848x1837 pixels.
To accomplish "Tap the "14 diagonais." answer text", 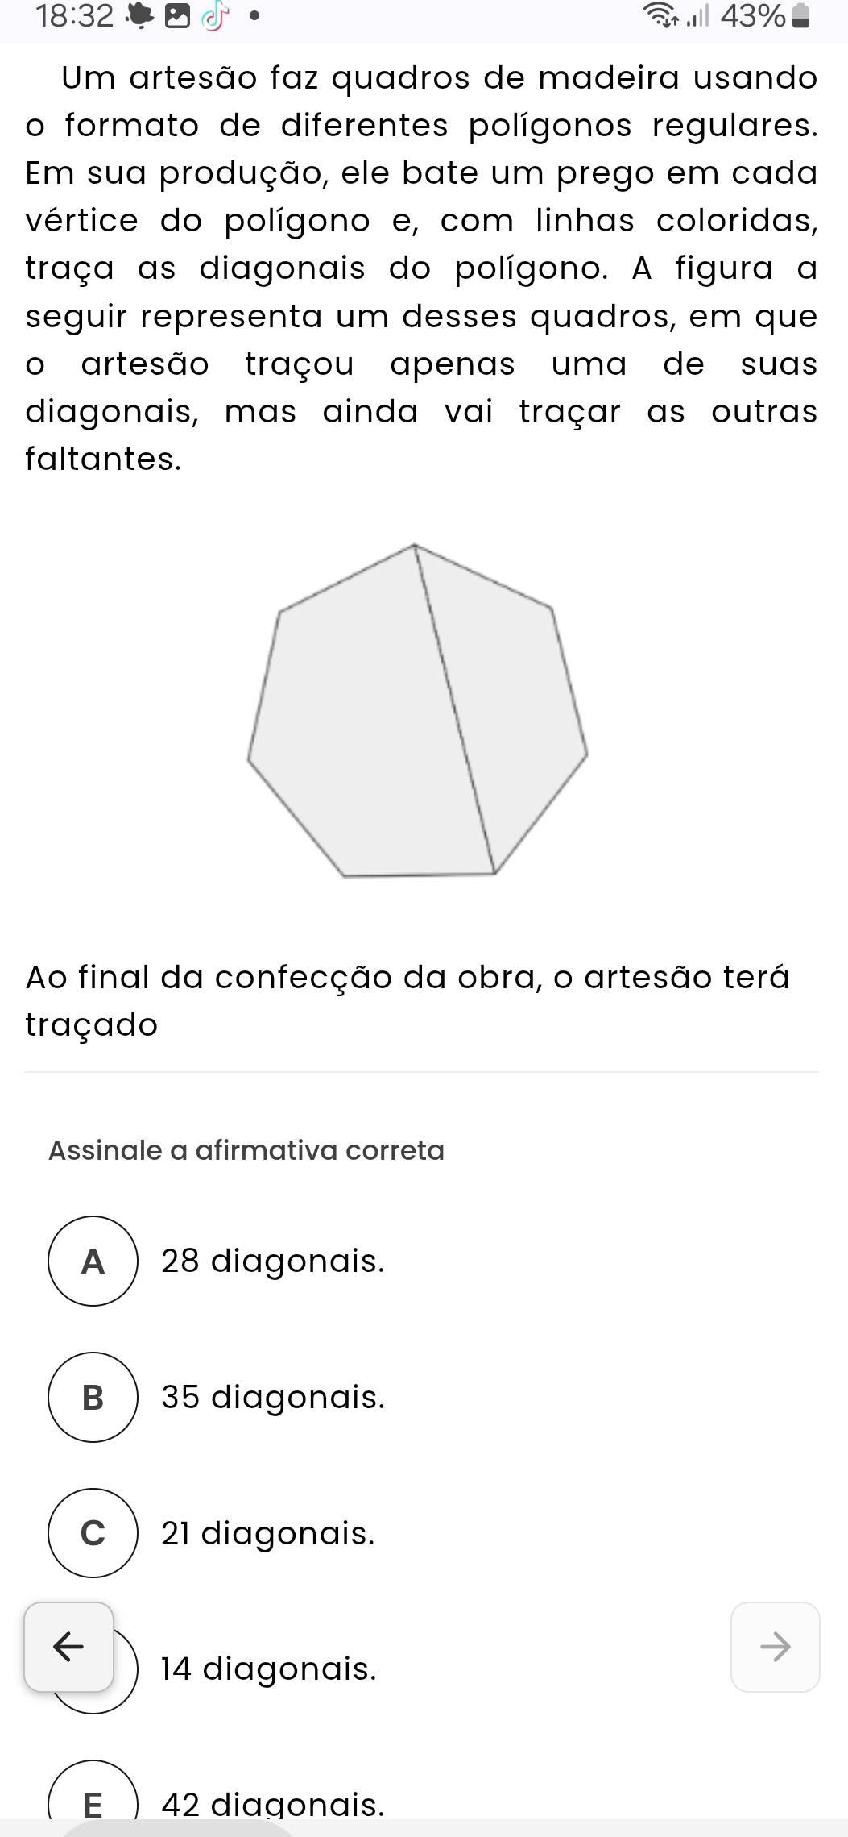I will (269, 1668).
